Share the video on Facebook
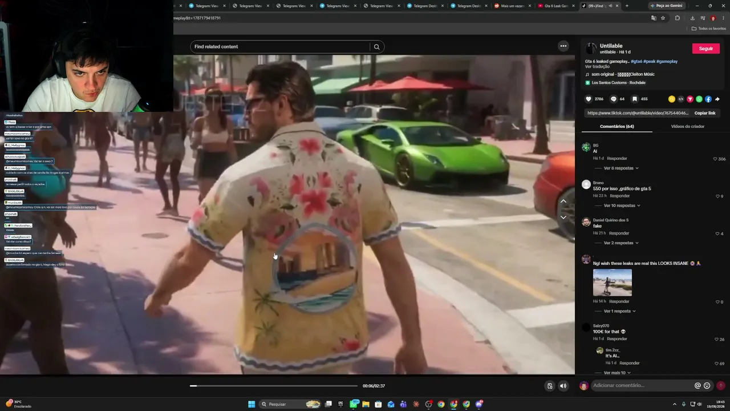Screen dimensions: 730x411 pyautogui.click(x=708, y=99)
